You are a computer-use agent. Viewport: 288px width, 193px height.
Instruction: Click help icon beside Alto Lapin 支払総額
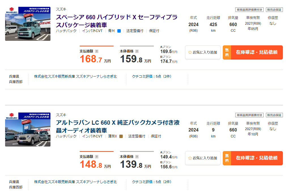point(97,157)
